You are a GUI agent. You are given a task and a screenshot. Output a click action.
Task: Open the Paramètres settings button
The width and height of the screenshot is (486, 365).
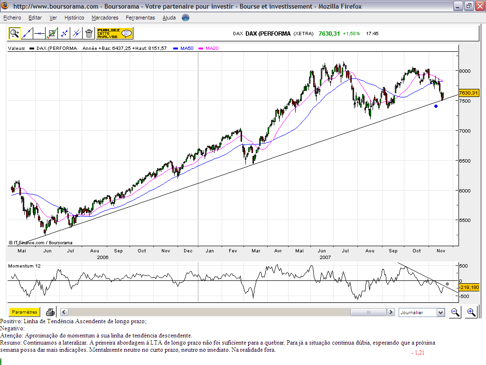coord(25,312)
